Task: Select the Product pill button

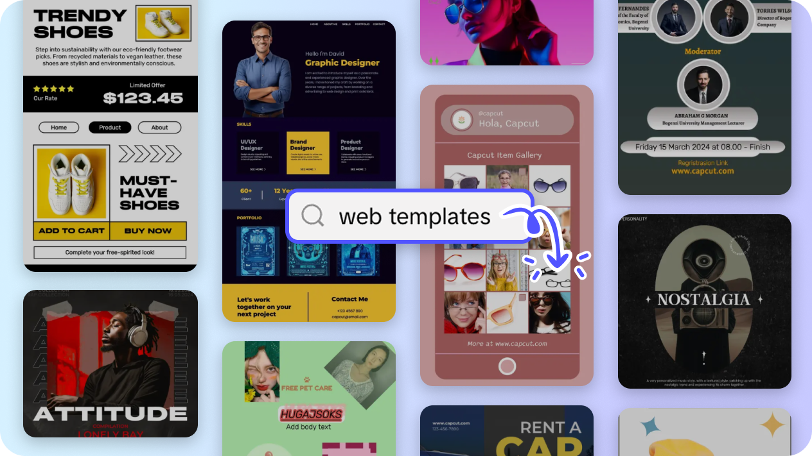Action: pyautogui.click(x=110, y=127)
